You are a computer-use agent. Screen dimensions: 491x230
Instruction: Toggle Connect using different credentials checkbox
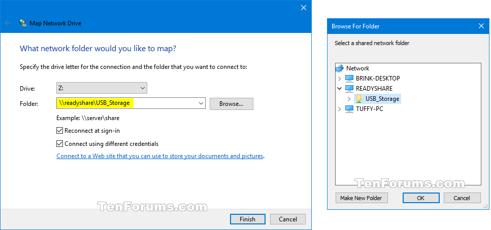click(x=60, y=144)
